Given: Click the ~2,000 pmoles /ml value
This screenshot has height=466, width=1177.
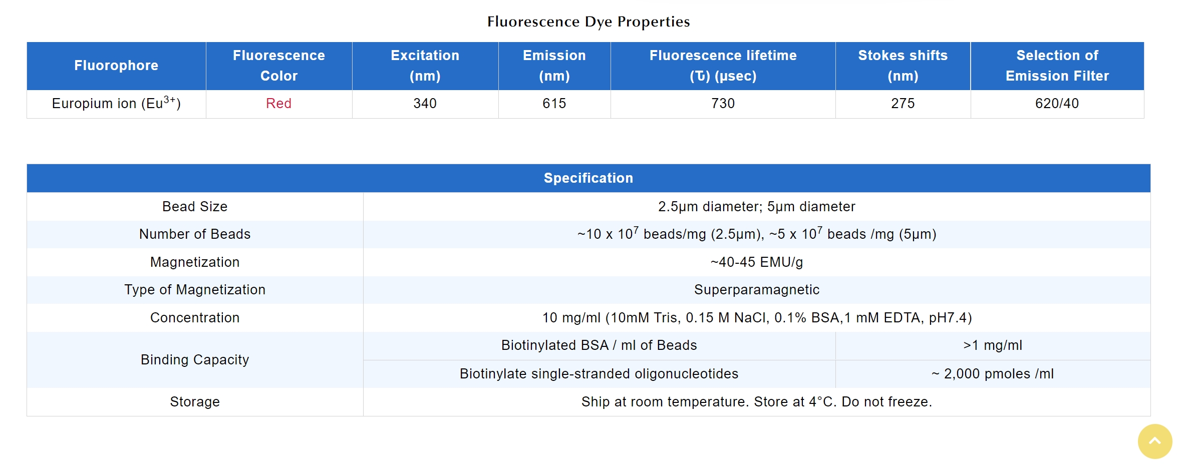Looking at the screenshot, I should coord(993,374).
